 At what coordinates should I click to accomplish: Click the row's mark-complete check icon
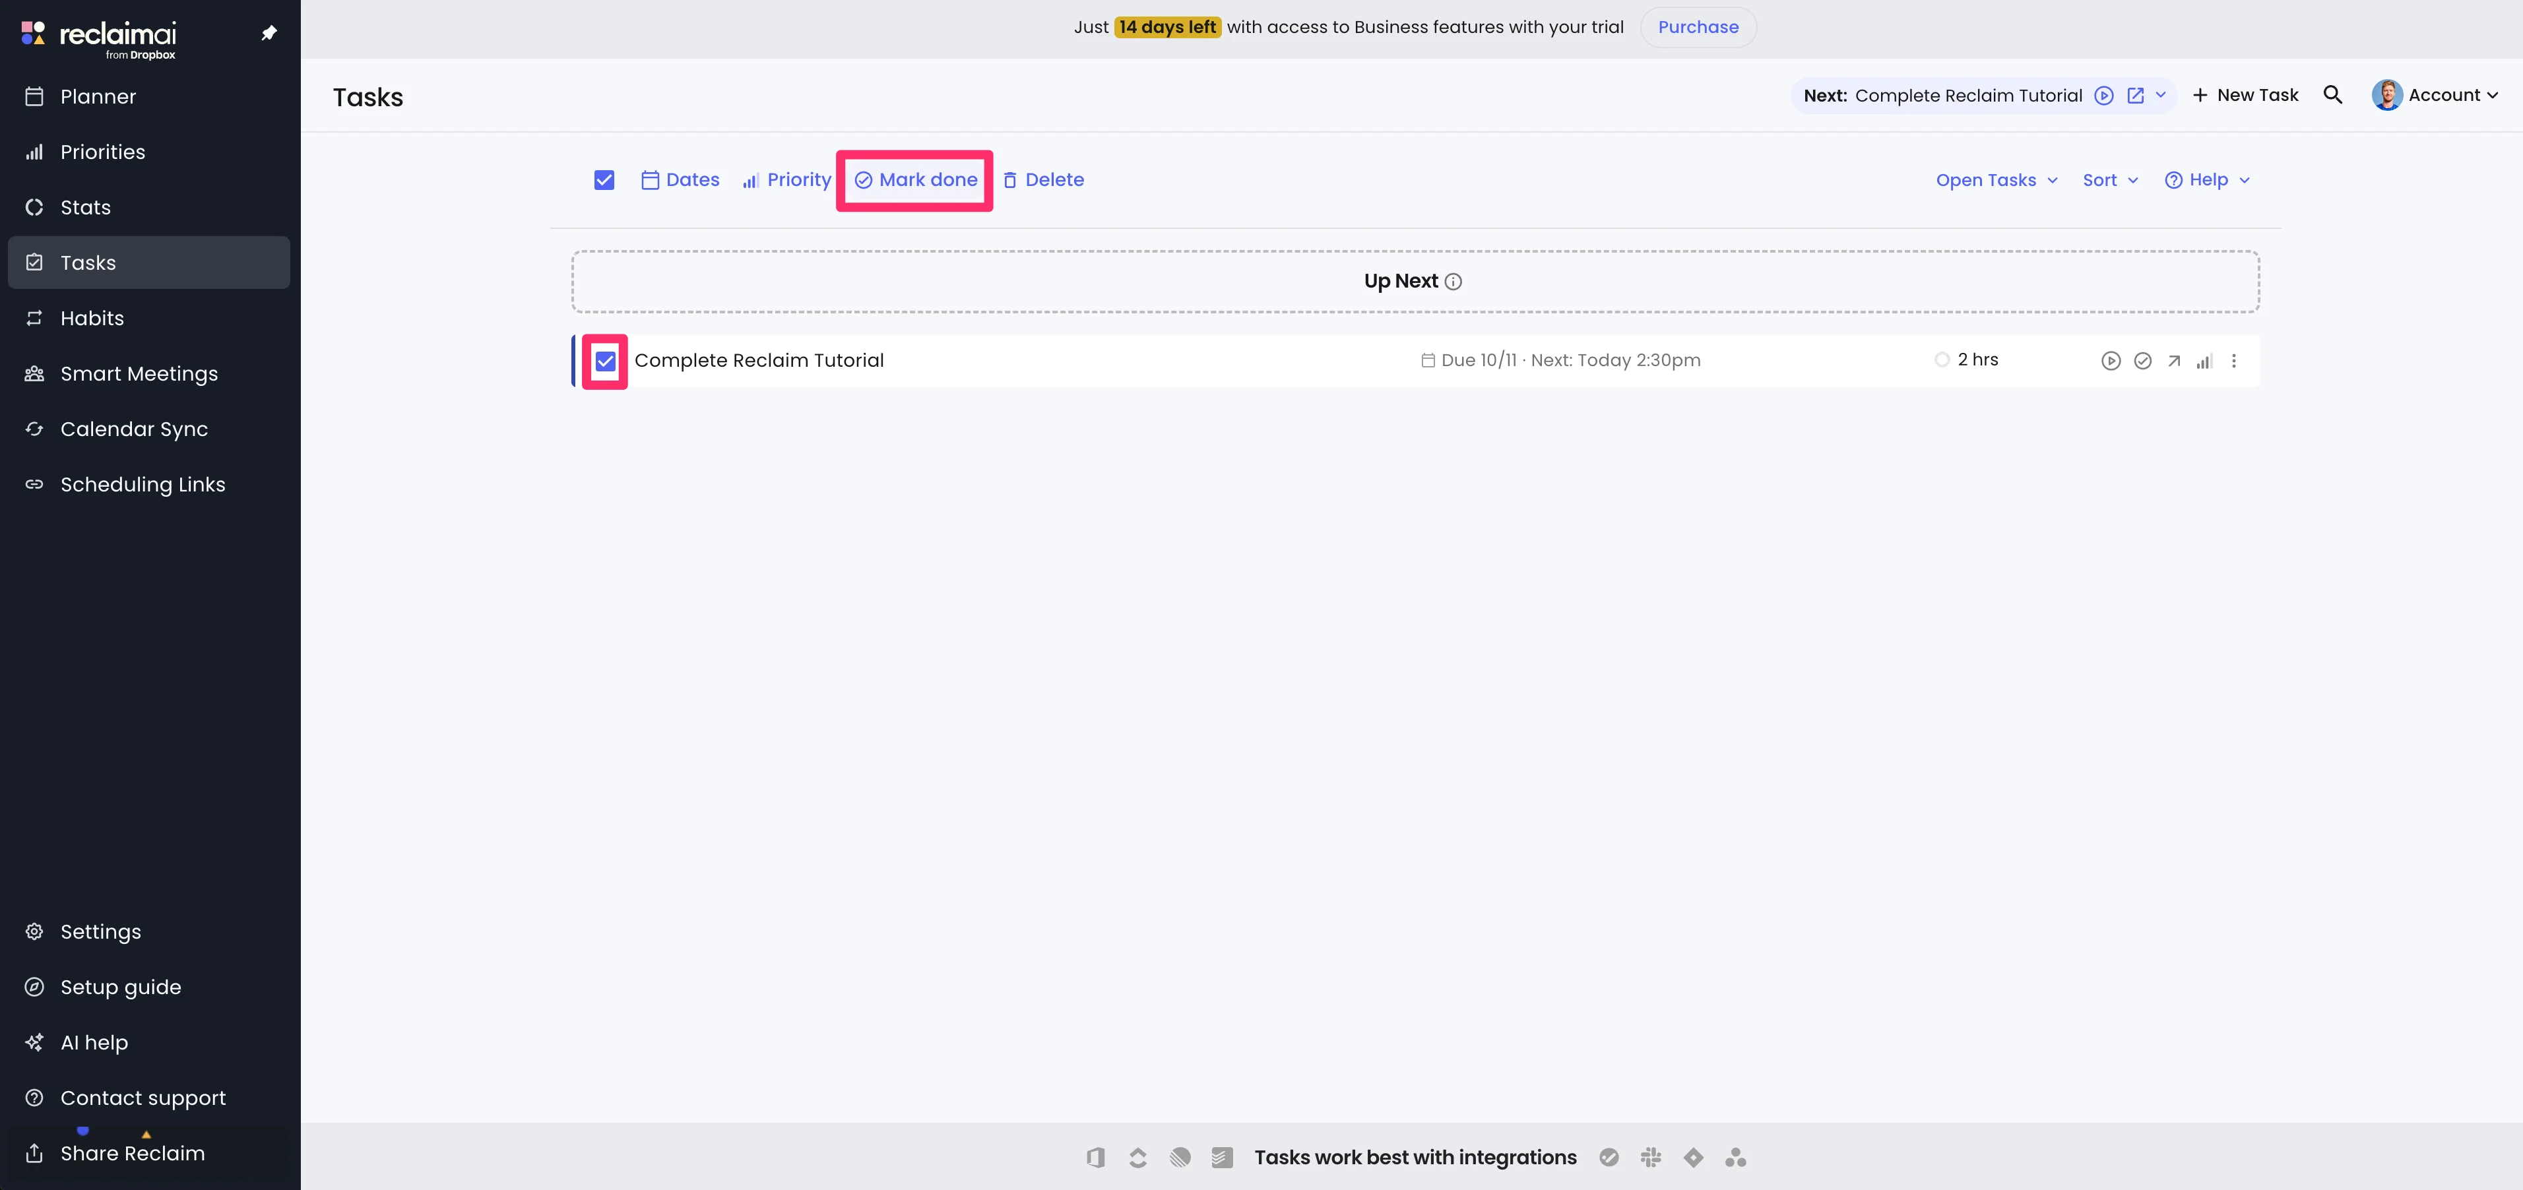(2143, 360)
